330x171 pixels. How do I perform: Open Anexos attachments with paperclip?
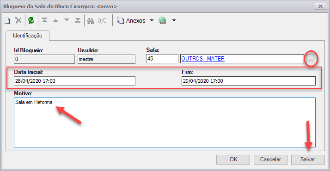(x=131, y=20)
